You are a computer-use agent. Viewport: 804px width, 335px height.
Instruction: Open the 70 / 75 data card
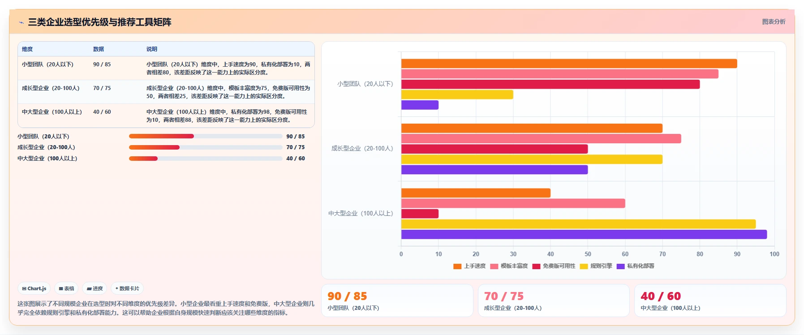[x=554, y=301]
